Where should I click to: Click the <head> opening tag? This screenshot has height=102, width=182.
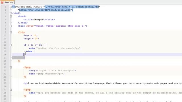22,16
